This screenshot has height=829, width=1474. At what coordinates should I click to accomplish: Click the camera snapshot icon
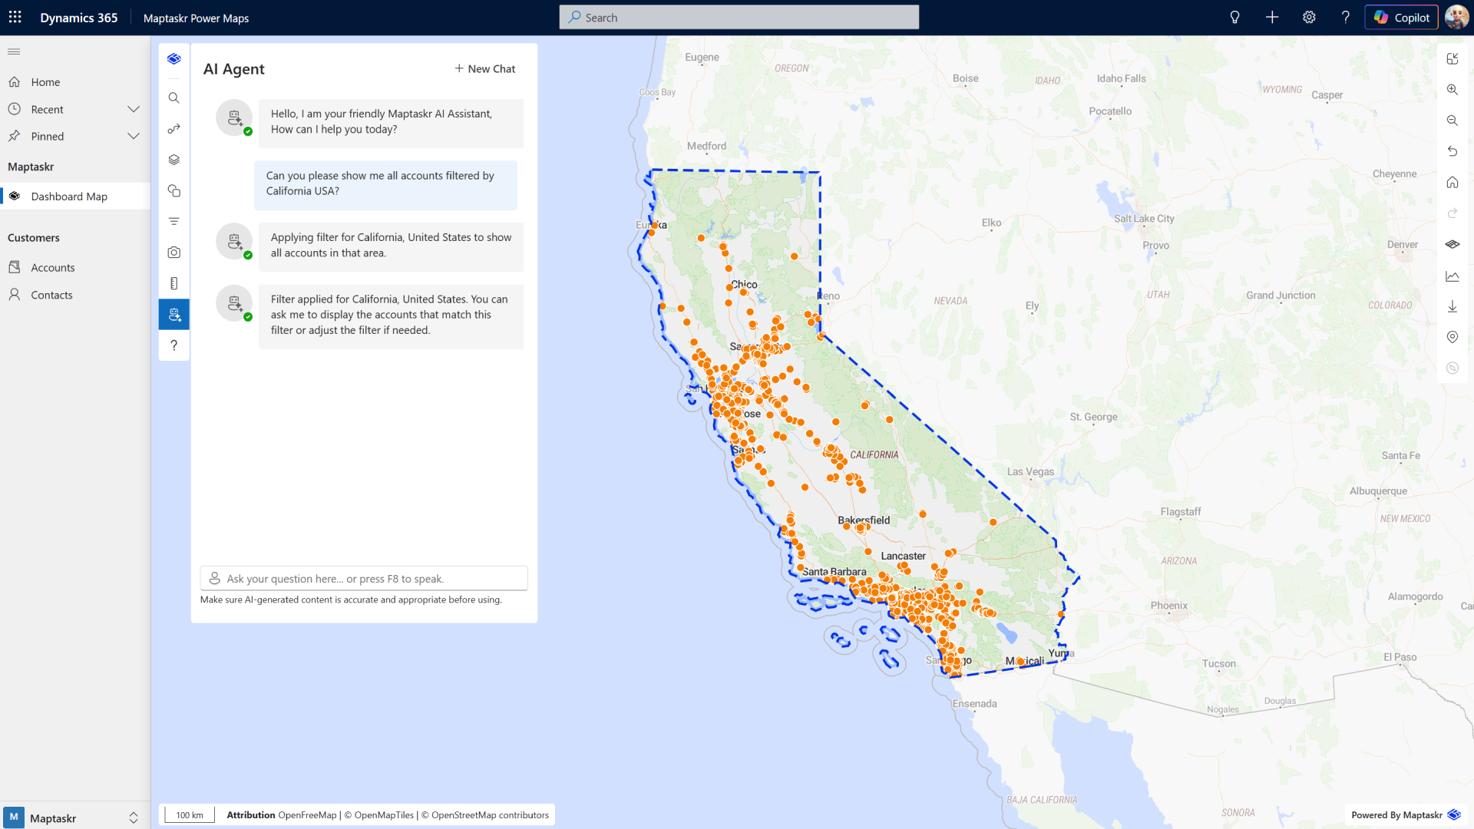click(174, 253)
